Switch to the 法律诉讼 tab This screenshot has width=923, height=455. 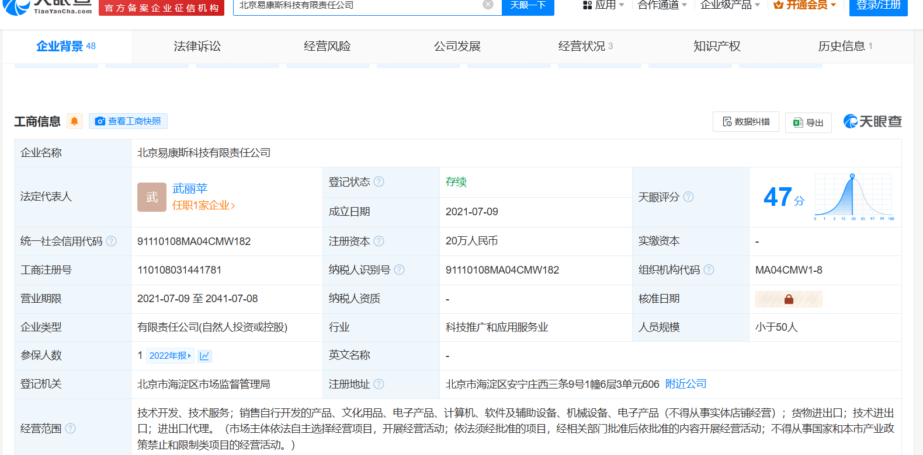coord(197,46)
